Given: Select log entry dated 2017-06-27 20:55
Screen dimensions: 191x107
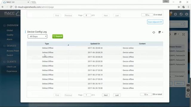Looking at the screenshot, I should [95, 70].
